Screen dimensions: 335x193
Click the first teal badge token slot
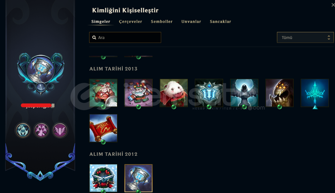(x=23, y=130)
